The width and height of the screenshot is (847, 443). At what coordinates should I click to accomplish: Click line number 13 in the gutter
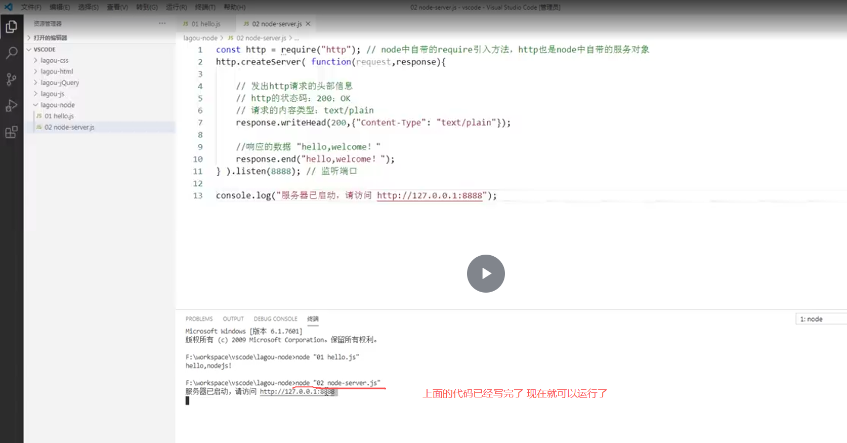tap(198, 195)
